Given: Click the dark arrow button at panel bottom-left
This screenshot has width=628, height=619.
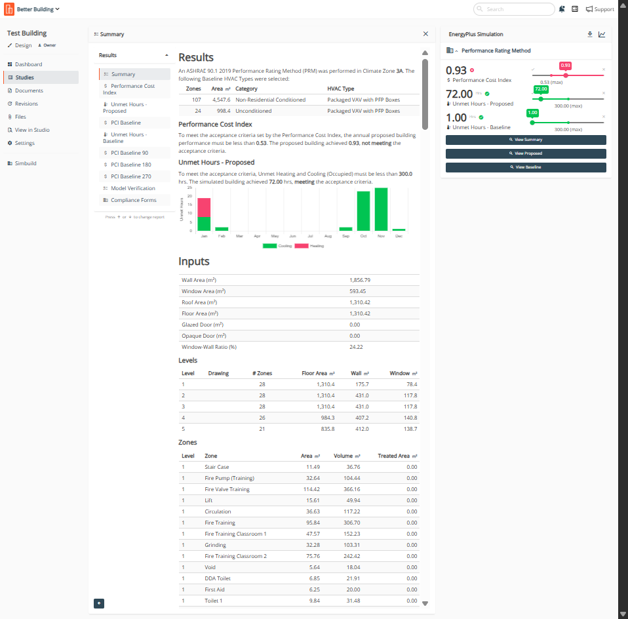Looking at the screenshot, I should 99,603.
